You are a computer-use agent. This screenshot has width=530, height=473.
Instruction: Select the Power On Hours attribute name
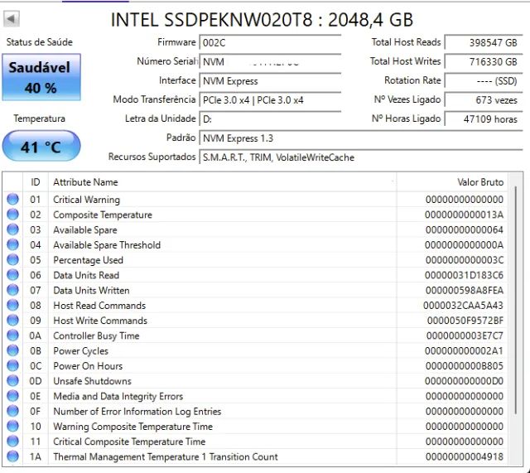[x=88, y=366]
